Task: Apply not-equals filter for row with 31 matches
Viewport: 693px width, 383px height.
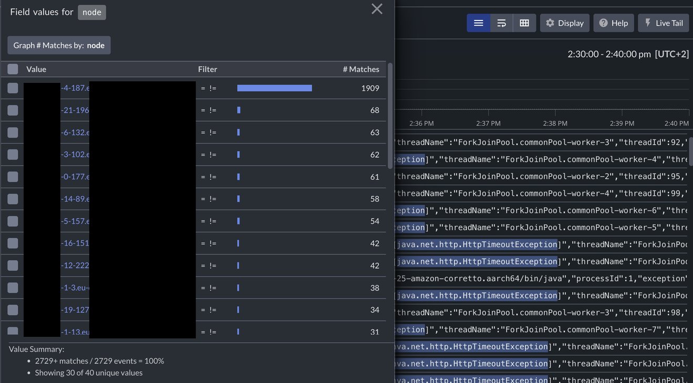Action: tap(213, 332)
